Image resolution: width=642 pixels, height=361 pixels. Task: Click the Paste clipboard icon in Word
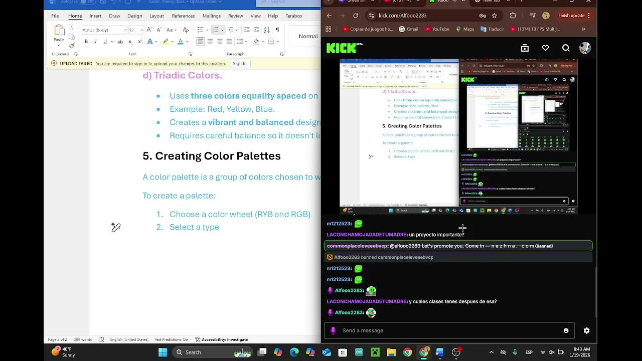point(59,30)
